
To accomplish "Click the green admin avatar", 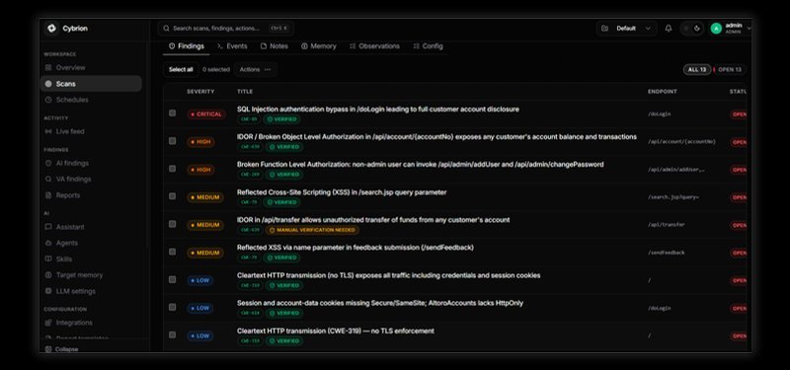I will point(716,29).
